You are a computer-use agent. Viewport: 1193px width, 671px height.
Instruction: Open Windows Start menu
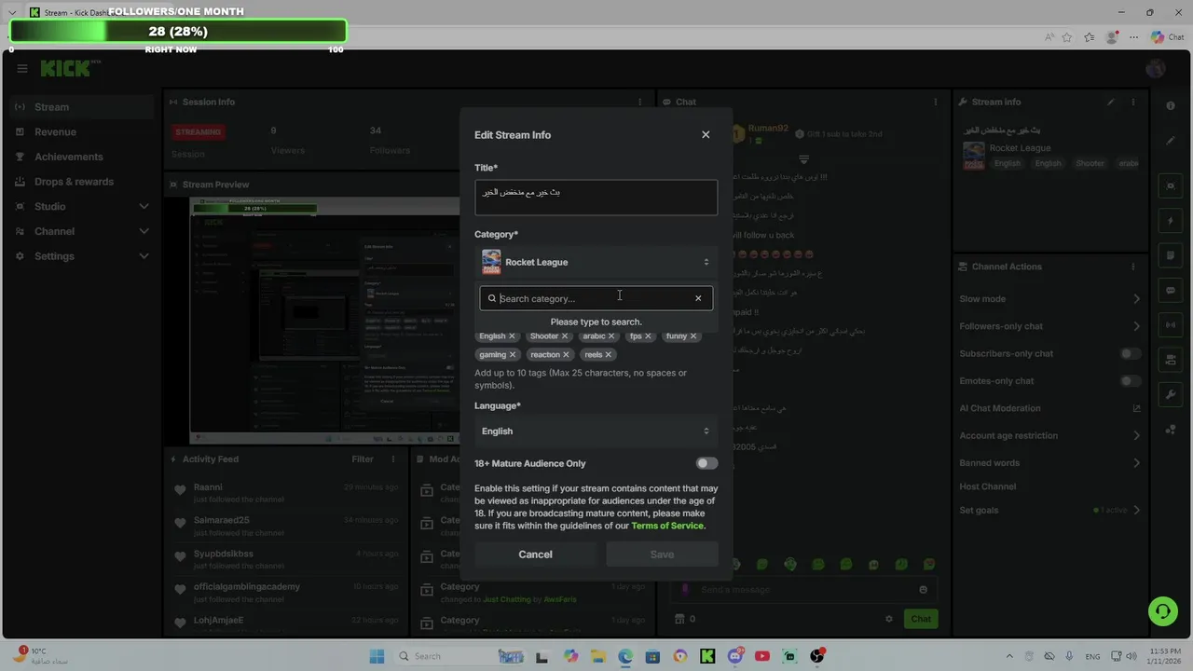(x=377, y=656)
